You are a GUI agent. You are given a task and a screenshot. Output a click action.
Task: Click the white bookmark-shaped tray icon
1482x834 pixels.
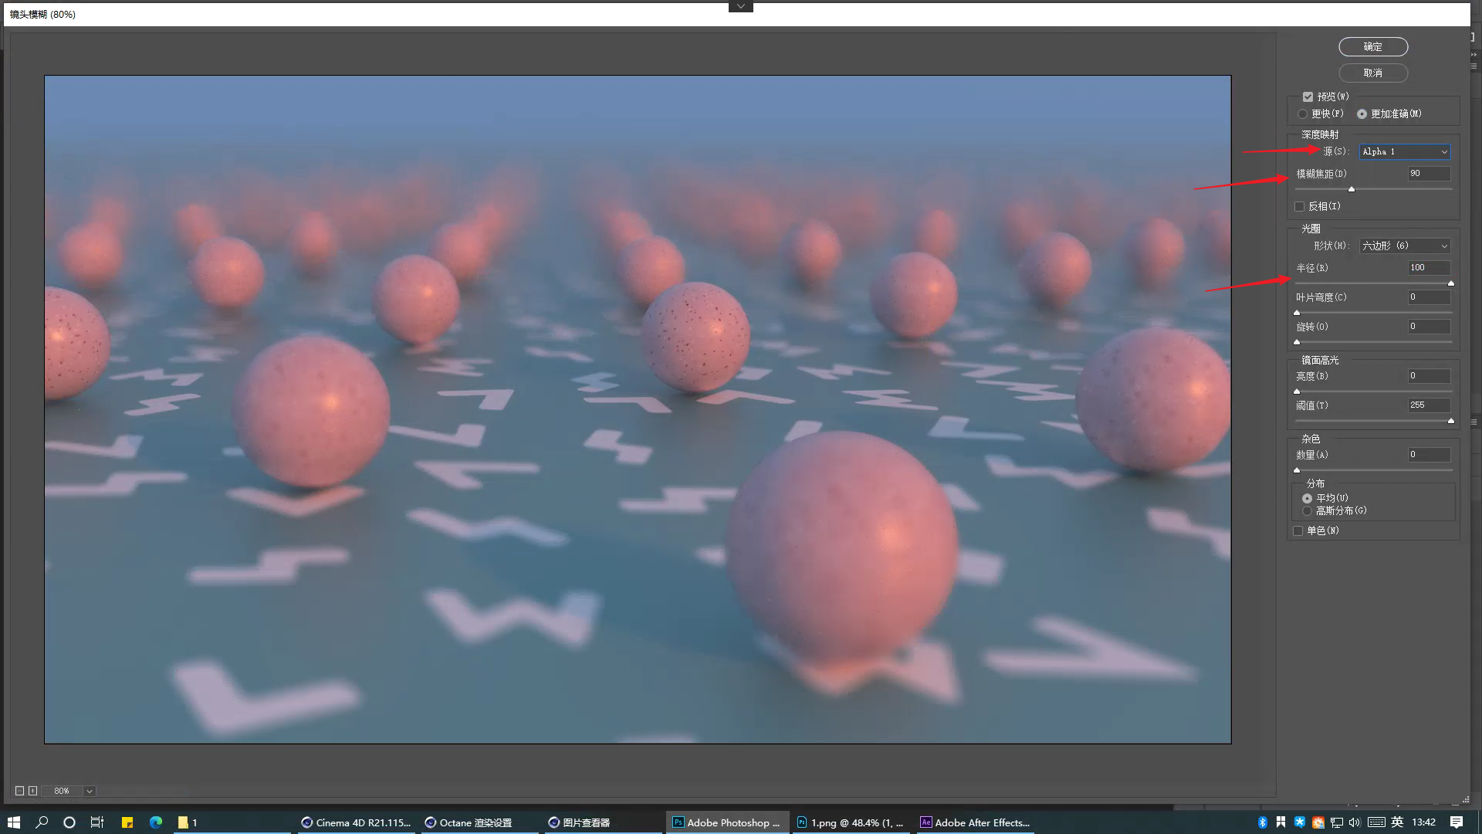pos(1281,822)
